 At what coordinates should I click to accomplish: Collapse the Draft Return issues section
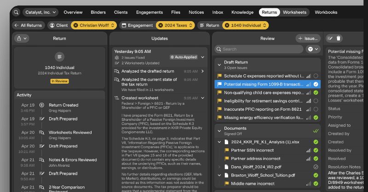click(x=219, y=65)
